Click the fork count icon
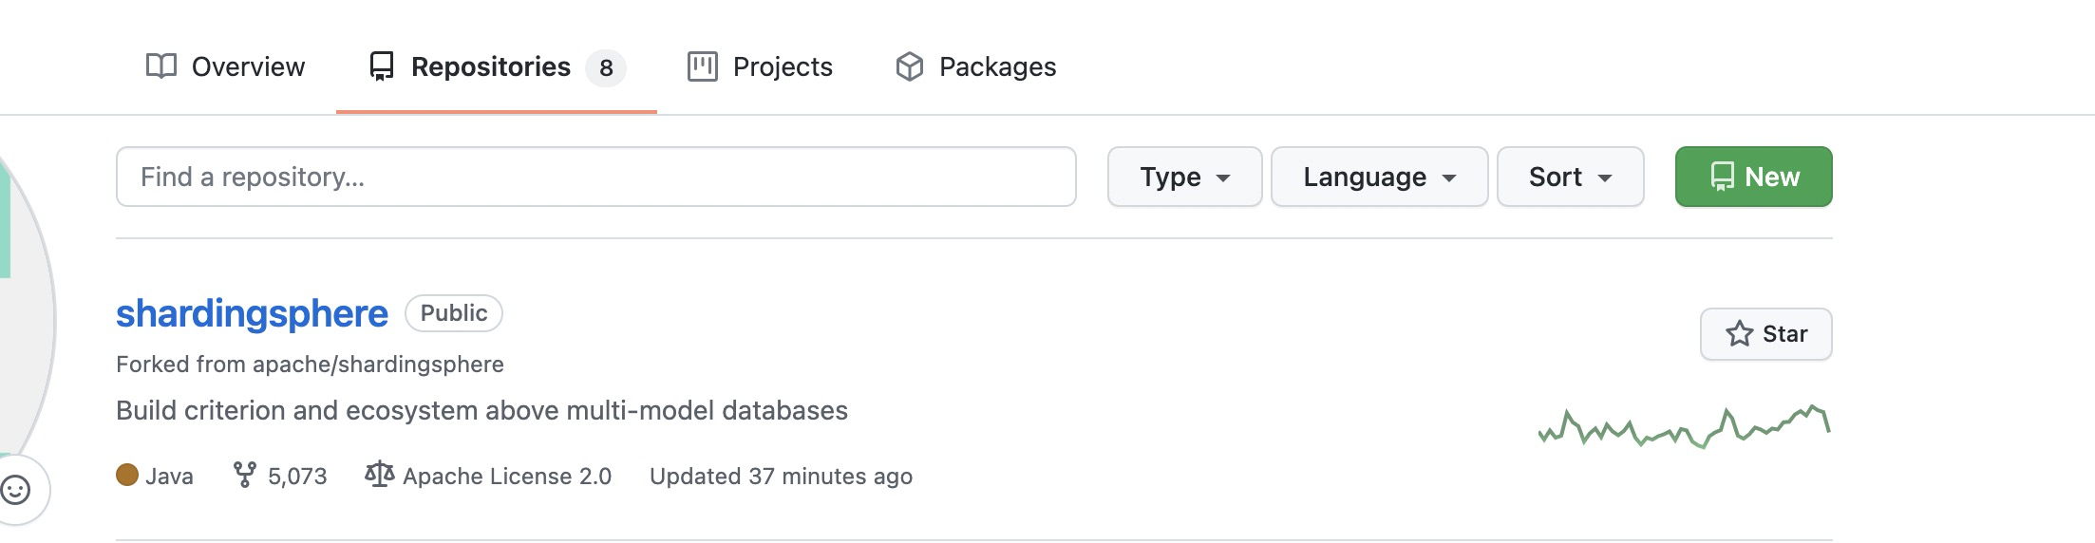 coord(245,475)
